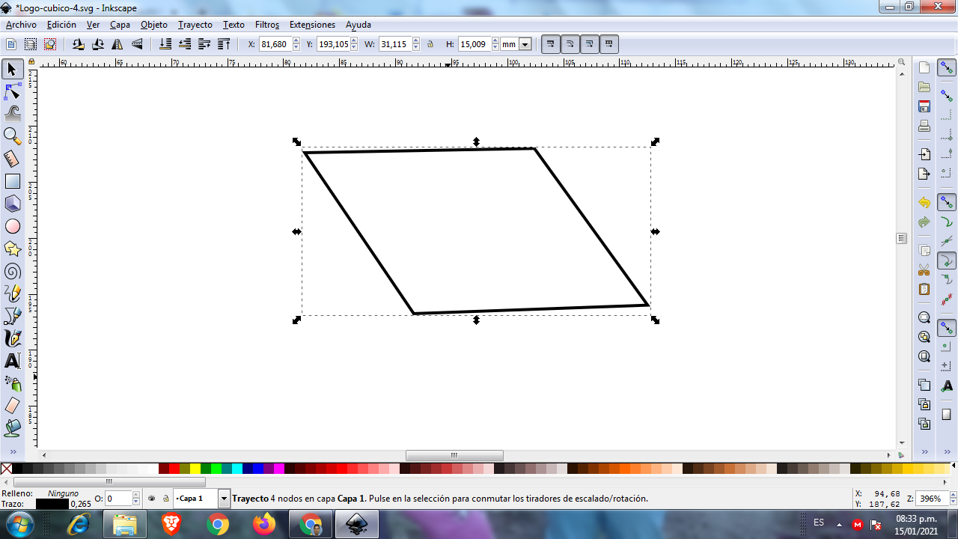Select the Rectangle tool

(x=12, y=181)
